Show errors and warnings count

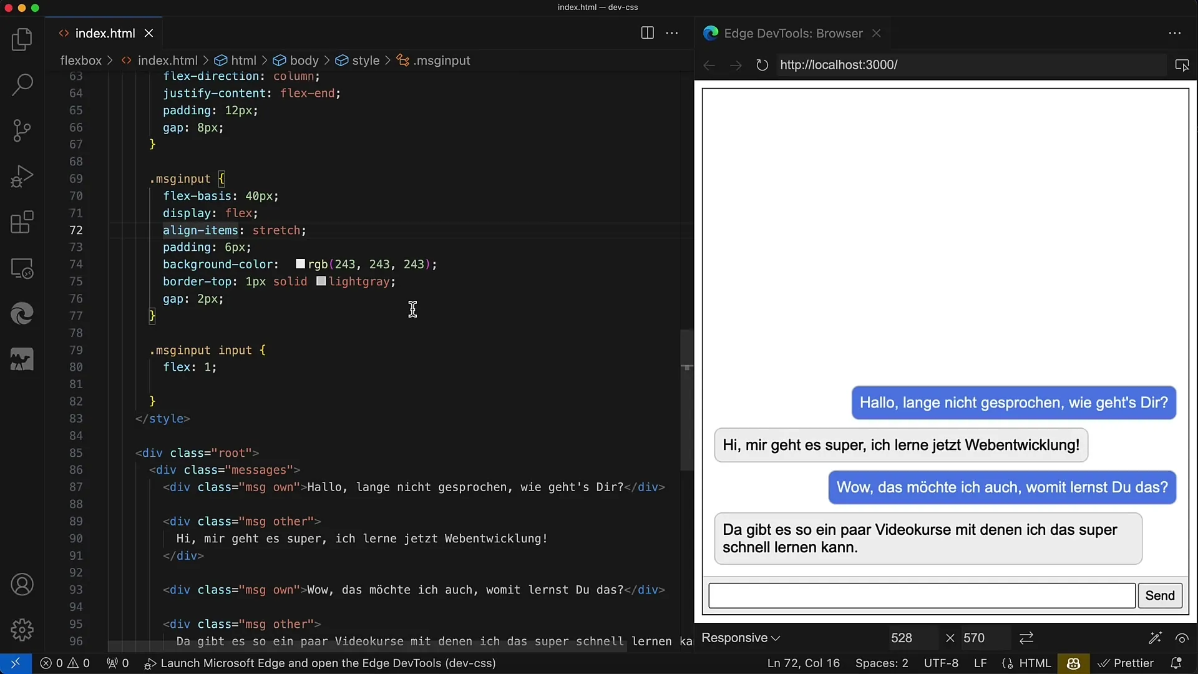tap(65, 663)
